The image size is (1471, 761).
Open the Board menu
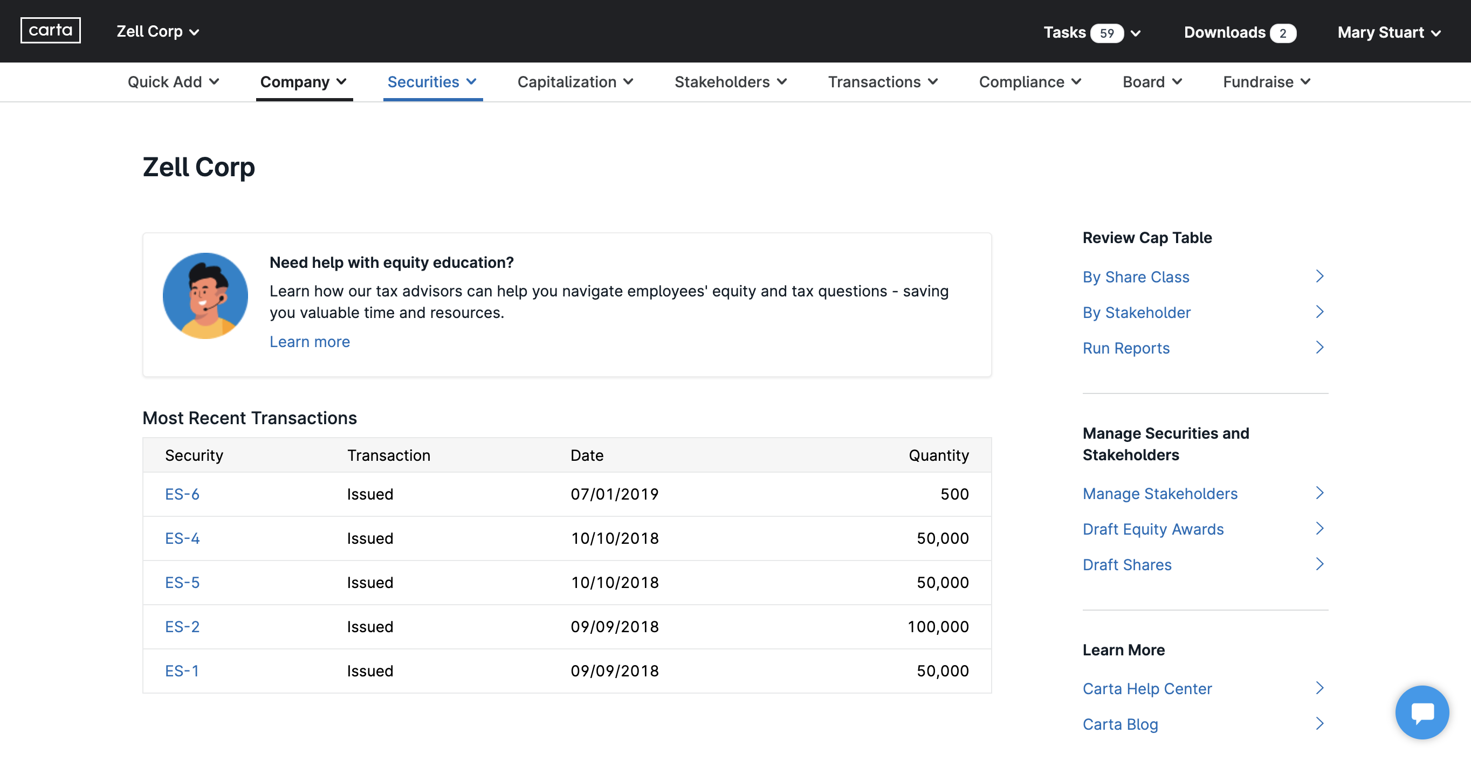point(1152,81)
